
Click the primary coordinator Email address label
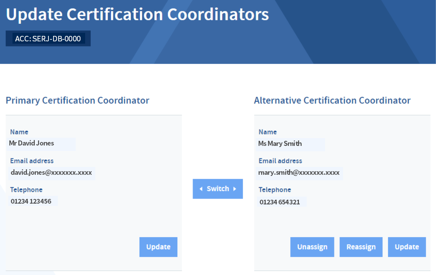tap(32, 161)
